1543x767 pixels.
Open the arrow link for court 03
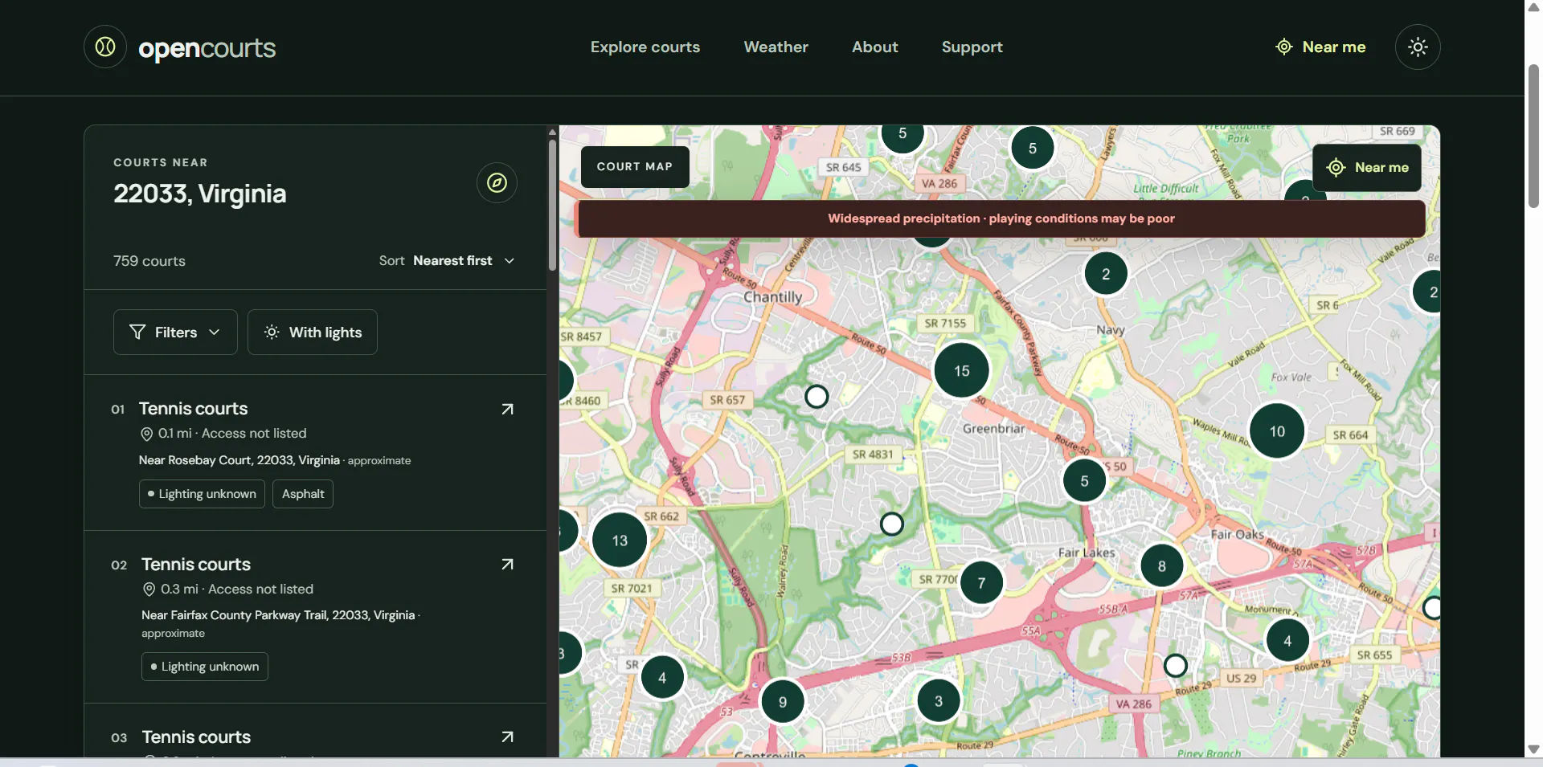click(x=507, y=737)
